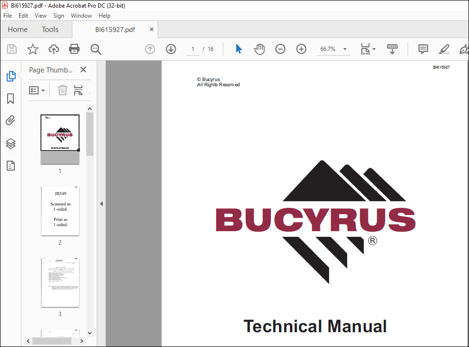Viewport: 469px width, 347px height.
Task: Zoom out with minus icon
Action: click(x=280, y=49)
